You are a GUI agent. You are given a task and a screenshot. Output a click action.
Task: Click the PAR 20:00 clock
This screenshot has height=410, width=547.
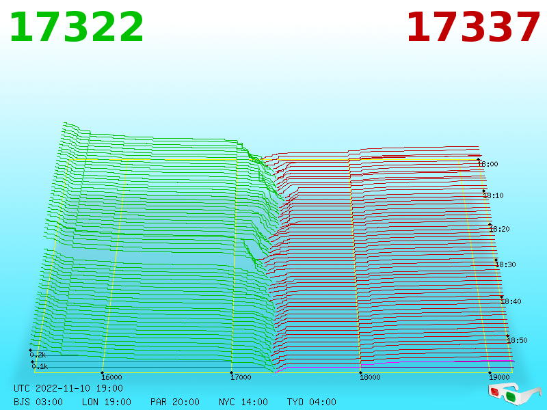175,402
